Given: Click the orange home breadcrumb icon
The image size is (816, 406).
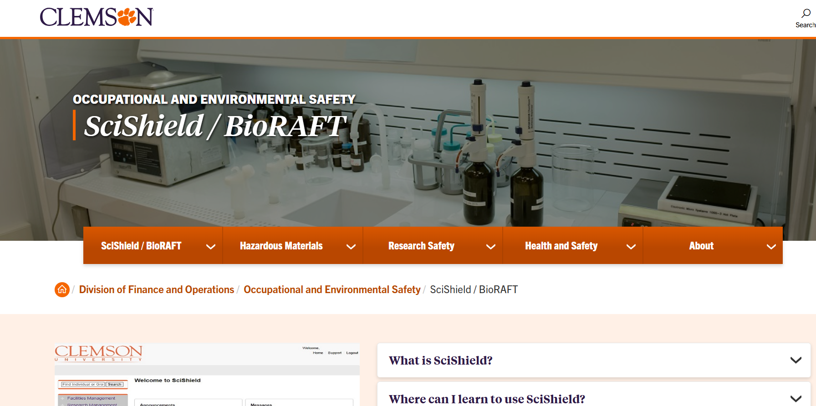Looking at the screenshot, I should pos(62,289).
